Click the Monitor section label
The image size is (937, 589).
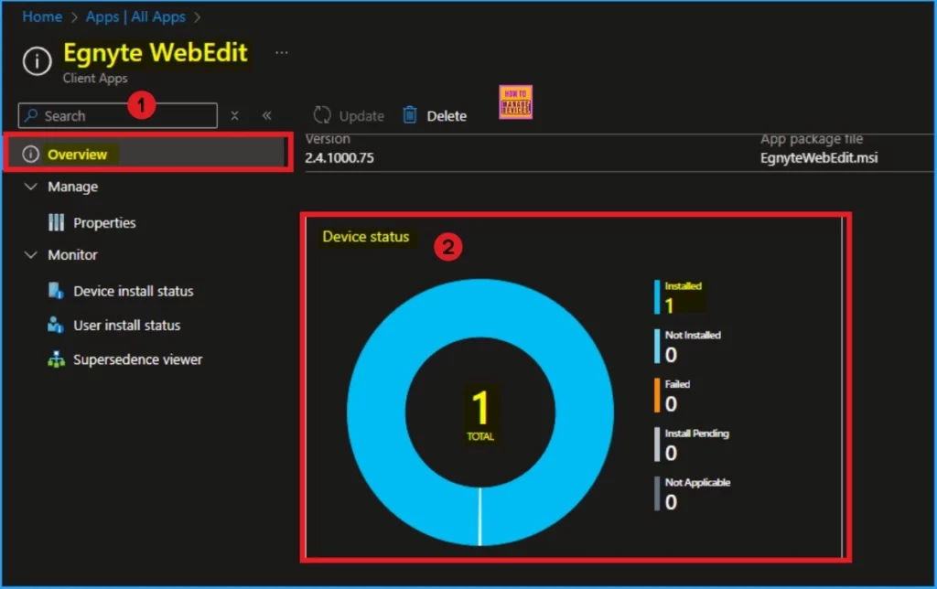click(73, 255)
